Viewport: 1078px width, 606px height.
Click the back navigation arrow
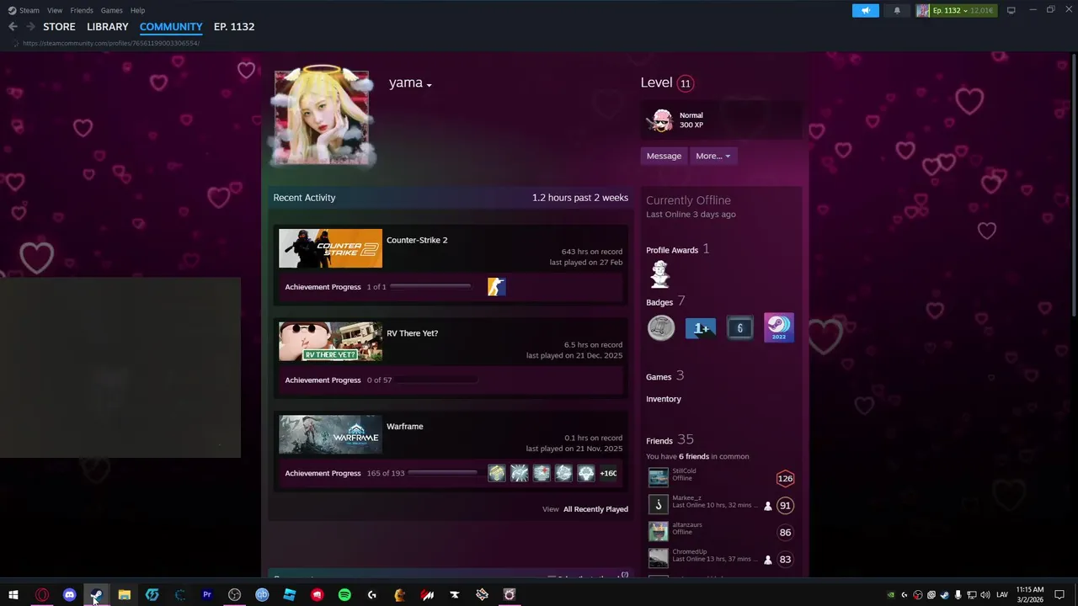(x=13, y=27)
